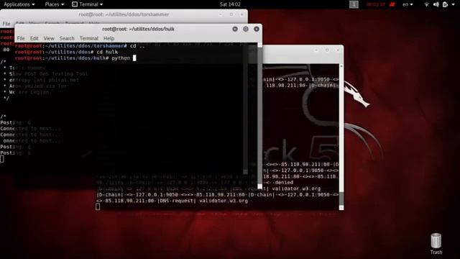Viewport: 460px width, 259px height.
Task: Open the Trash desktop icon
Action: [436, 244]
